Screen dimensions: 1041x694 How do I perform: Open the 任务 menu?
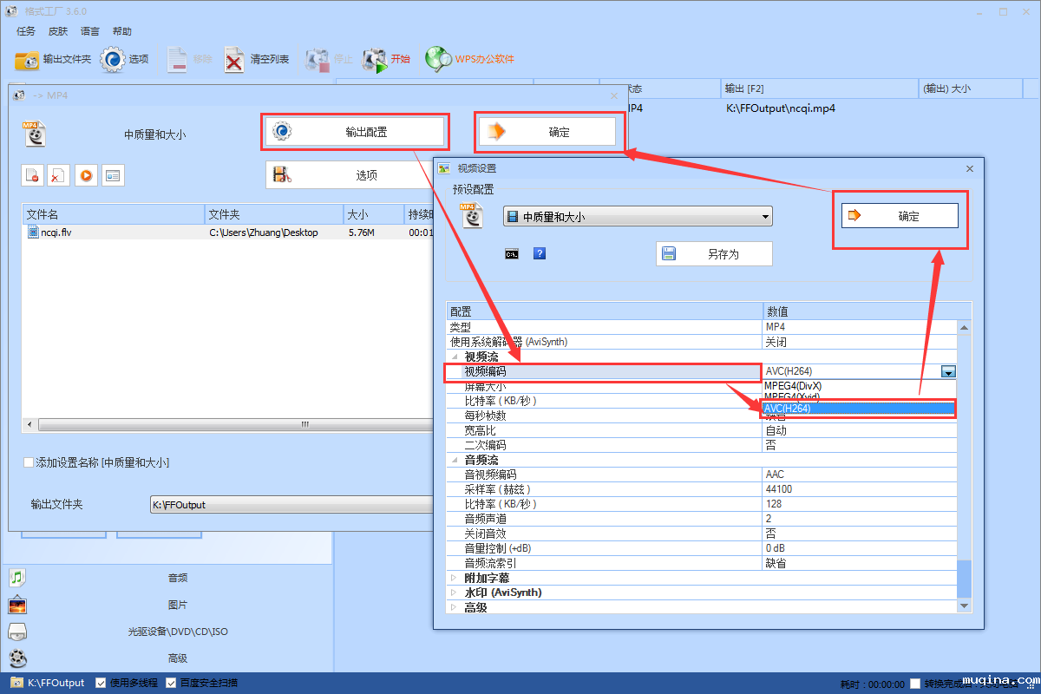pos(26,31)
